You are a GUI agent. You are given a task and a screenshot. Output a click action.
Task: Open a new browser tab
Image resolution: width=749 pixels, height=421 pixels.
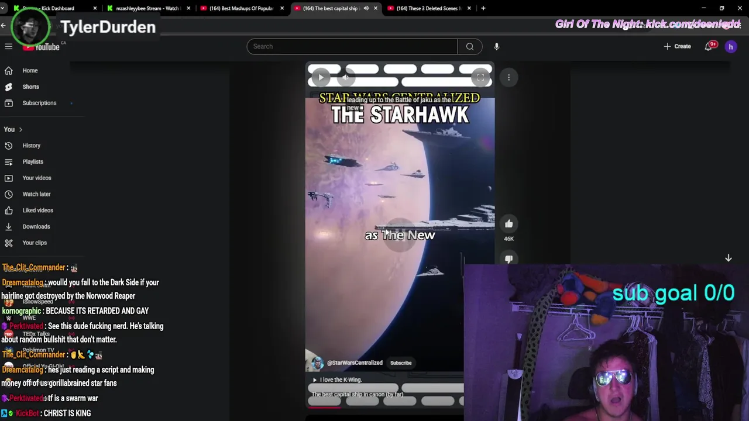pyautogui.click(x=483, y=8)
